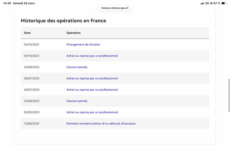Open the Cession (vente) entry from 24/08/2022
The image size is (230, 150).
tap(77, 67)
